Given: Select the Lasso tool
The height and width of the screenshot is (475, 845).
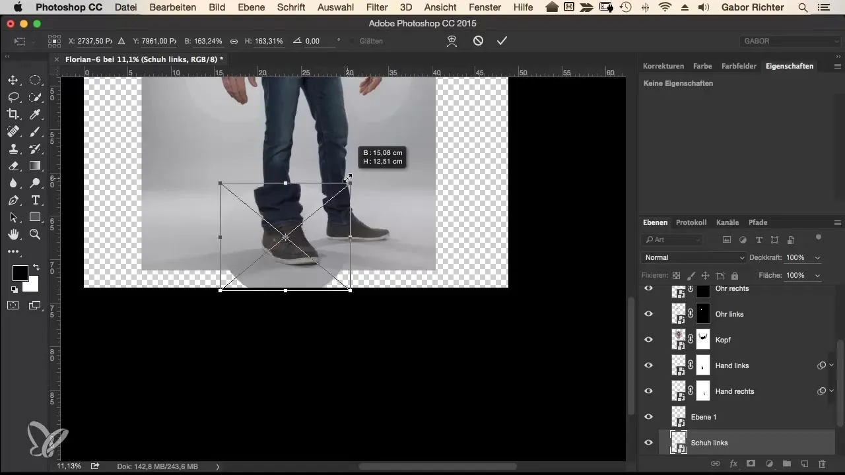Looking at the screenshot, I should (x=13, y=97).
